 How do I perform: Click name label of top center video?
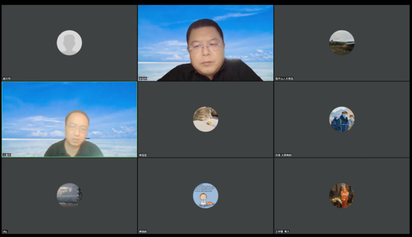click(x=143, y=78)
